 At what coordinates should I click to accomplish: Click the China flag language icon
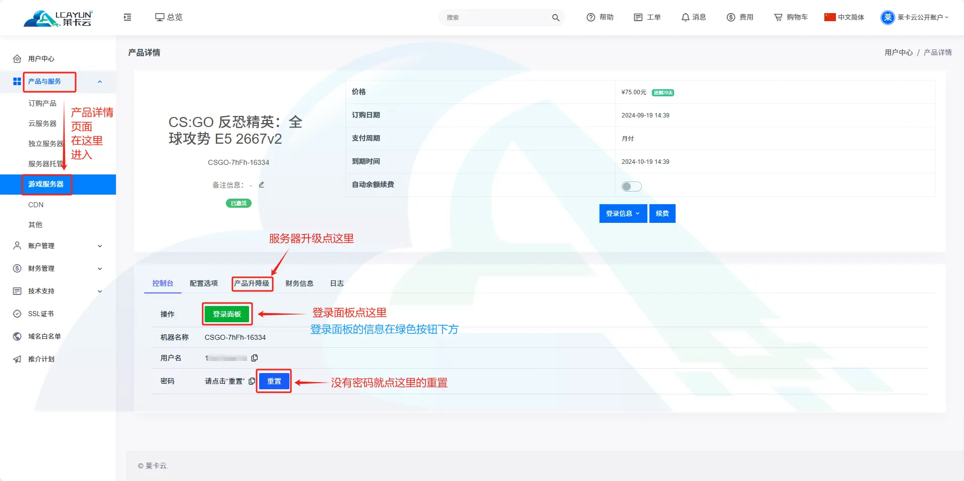point(830,17)
